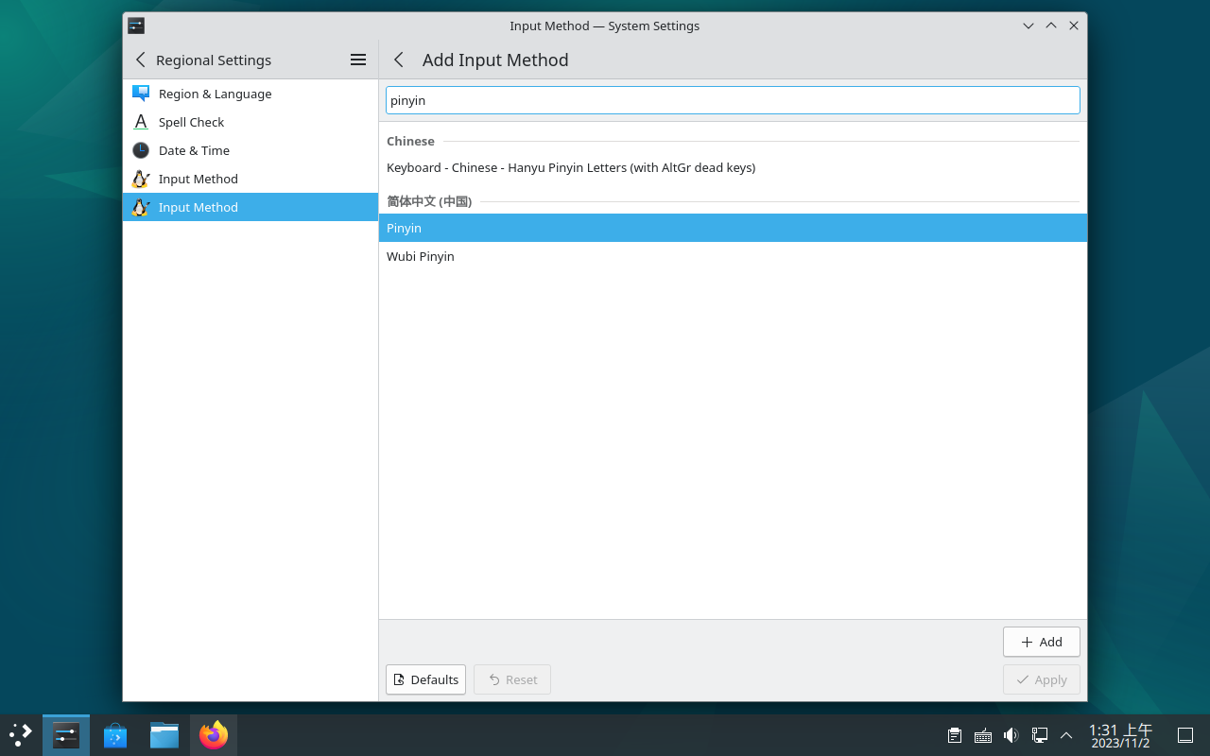Open the hamburger menu in Regional Settings
This screenshot has width=1210, height=756.
point(358,60)
